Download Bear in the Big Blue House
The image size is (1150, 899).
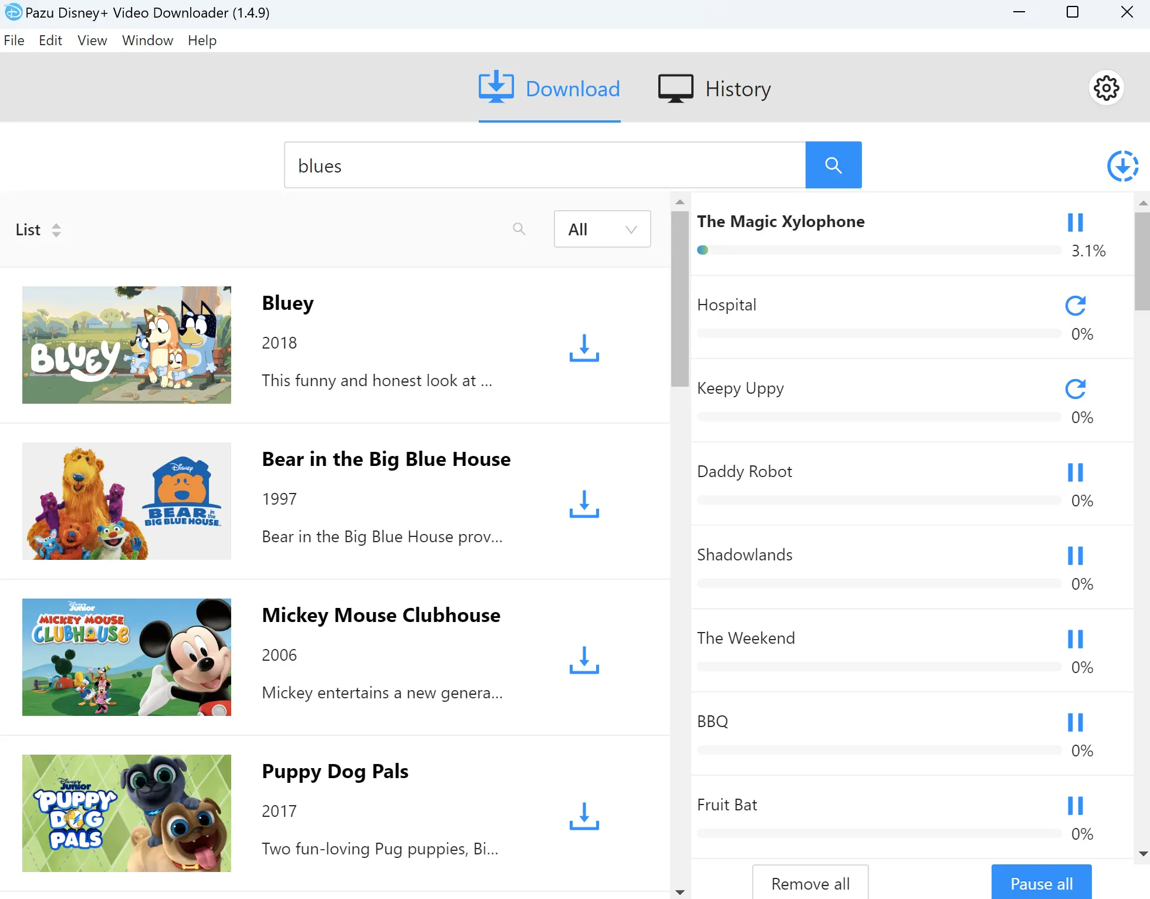pos(584,504)
